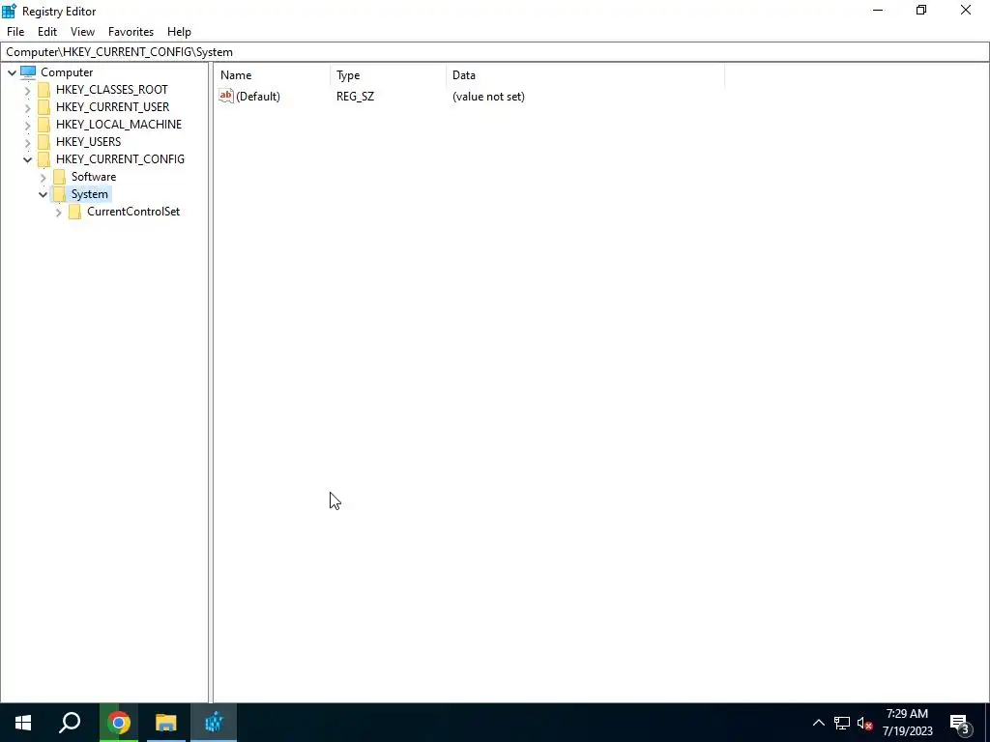Select the (Default) value name
The height and width of the screenshot is (742, 990).
[x=257, y=97]
